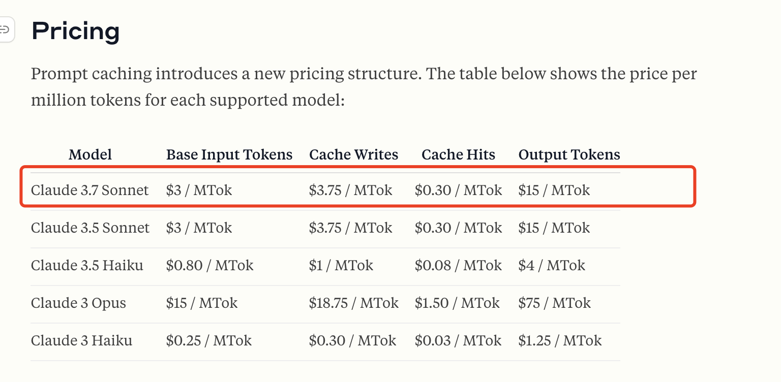The image size is (781, 382).
Task: Select the Claude 3.5 Haiku row name
Action: click(x=87, y=265)
